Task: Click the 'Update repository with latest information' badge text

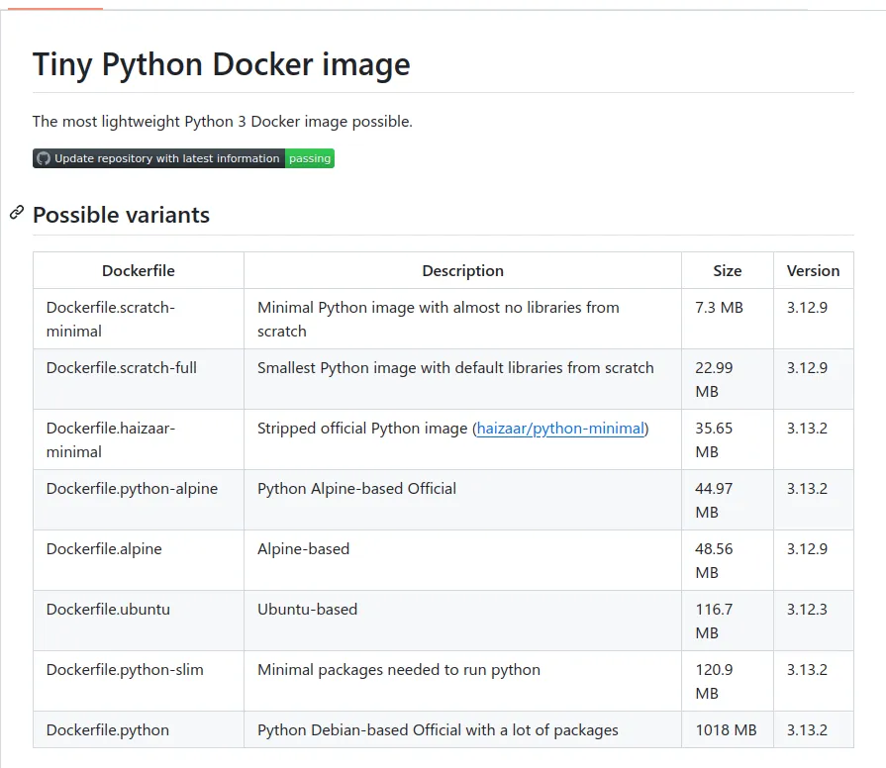Action: 166,158
